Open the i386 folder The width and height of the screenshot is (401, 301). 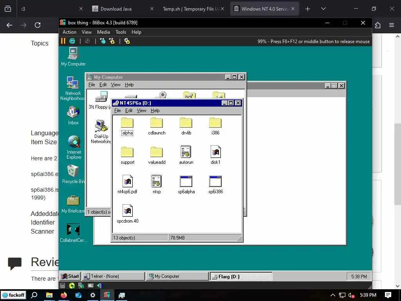pos(215,126)
